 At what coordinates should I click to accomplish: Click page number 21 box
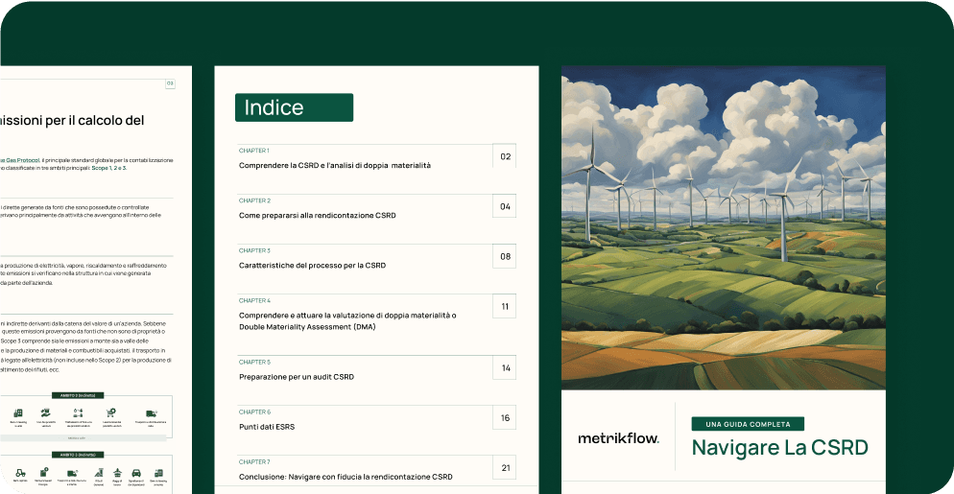tap(505, 467)
